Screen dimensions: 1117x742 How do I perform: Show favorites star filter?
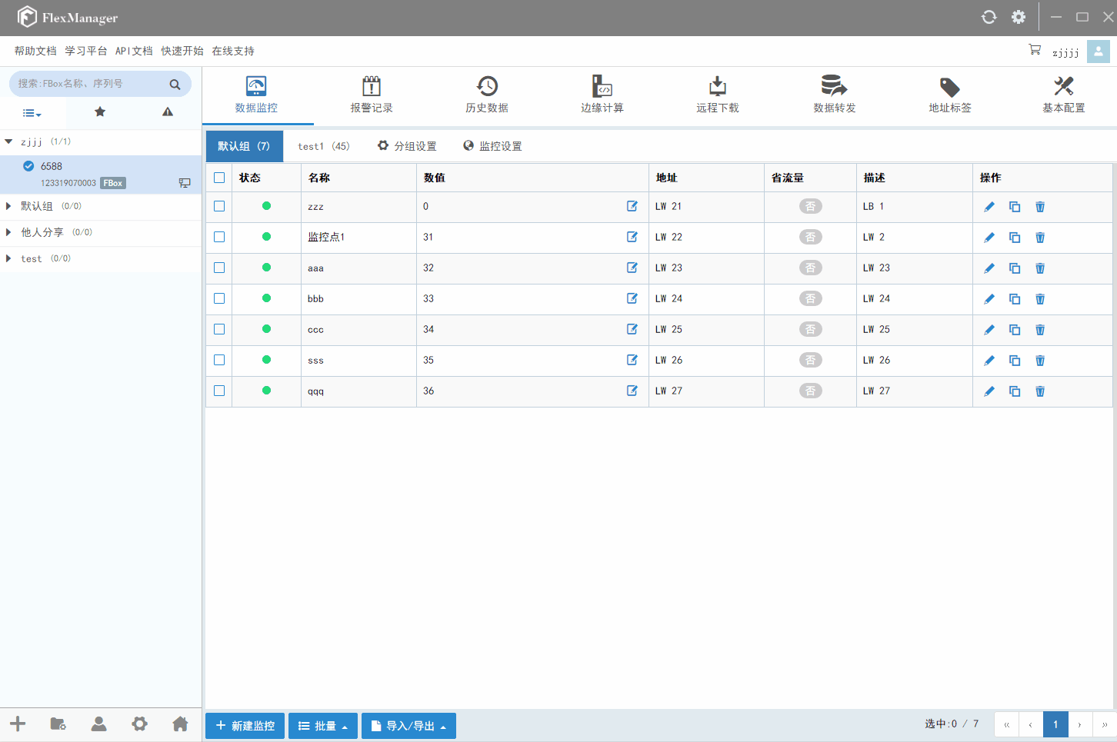pyautogui.click(x=100, y=112)
